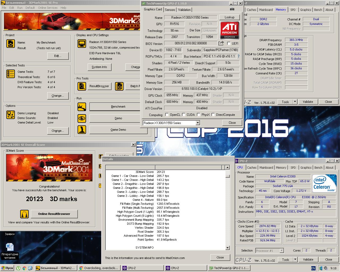Click the joystick icon beside Game Demo

point(82,130)
